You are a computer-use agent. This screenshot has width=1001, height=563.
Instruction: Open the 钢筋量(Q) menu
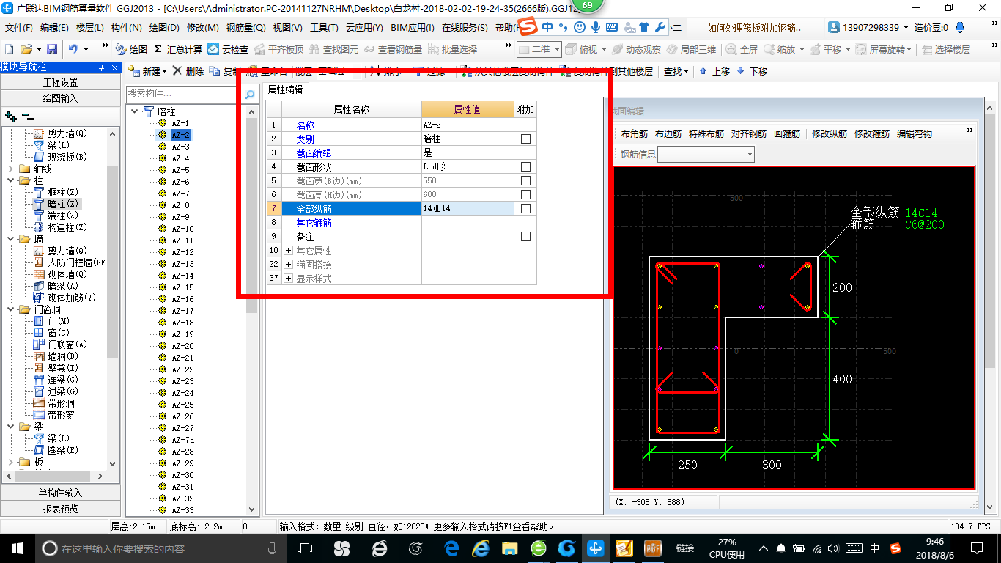(x=246, y=28)
